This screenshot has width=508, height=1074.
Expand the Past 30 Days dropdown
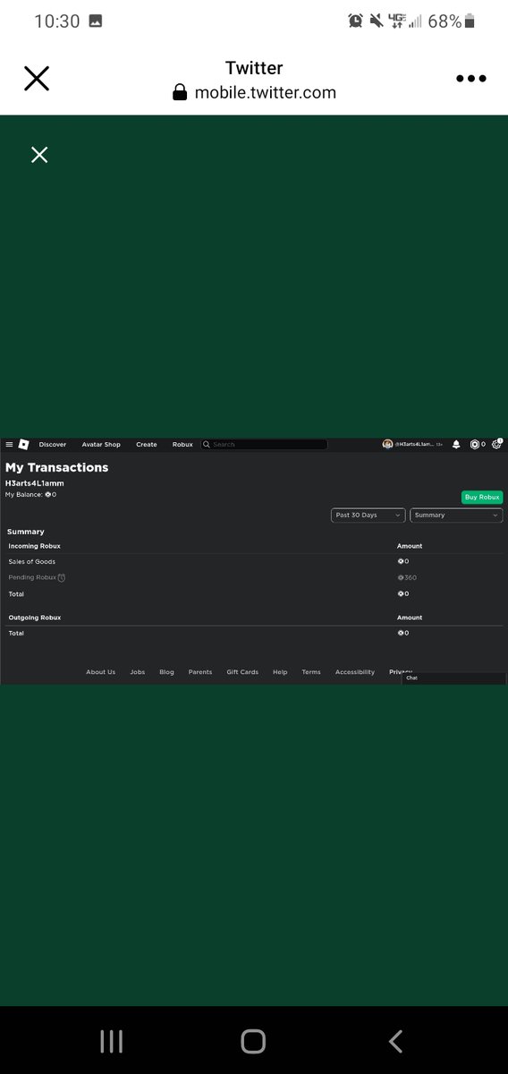(368, 516)
